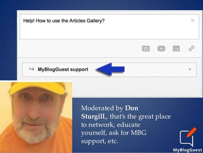
Task: Add a photo with the camera icon
Action: [146, 49]
